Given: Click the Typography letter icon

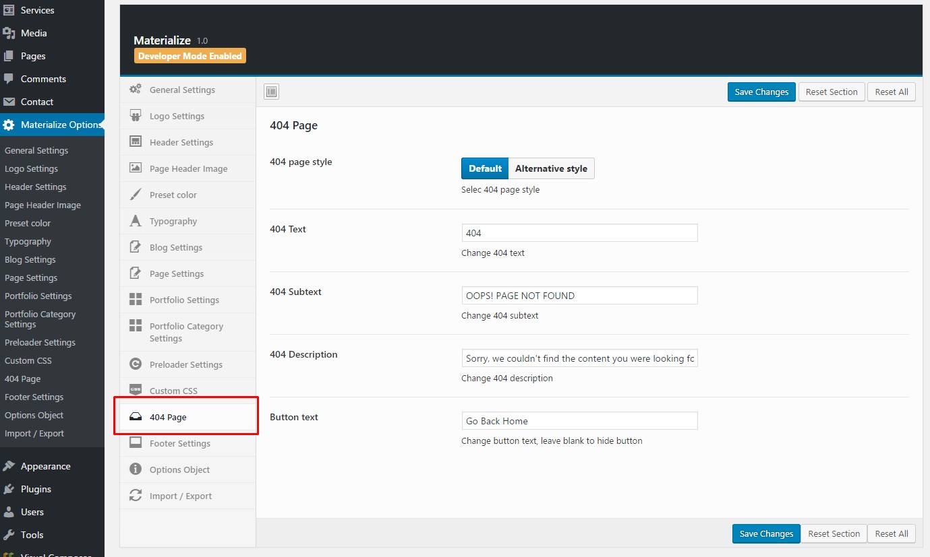Looking at the screenshot, I should coord(136,221).
